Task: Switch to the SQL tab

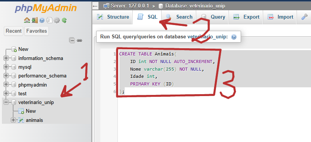Action: coord(147,17)
